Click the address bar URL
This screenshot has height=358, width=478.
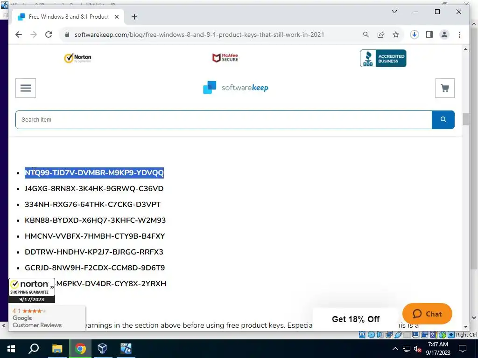(x=199, y=34)
